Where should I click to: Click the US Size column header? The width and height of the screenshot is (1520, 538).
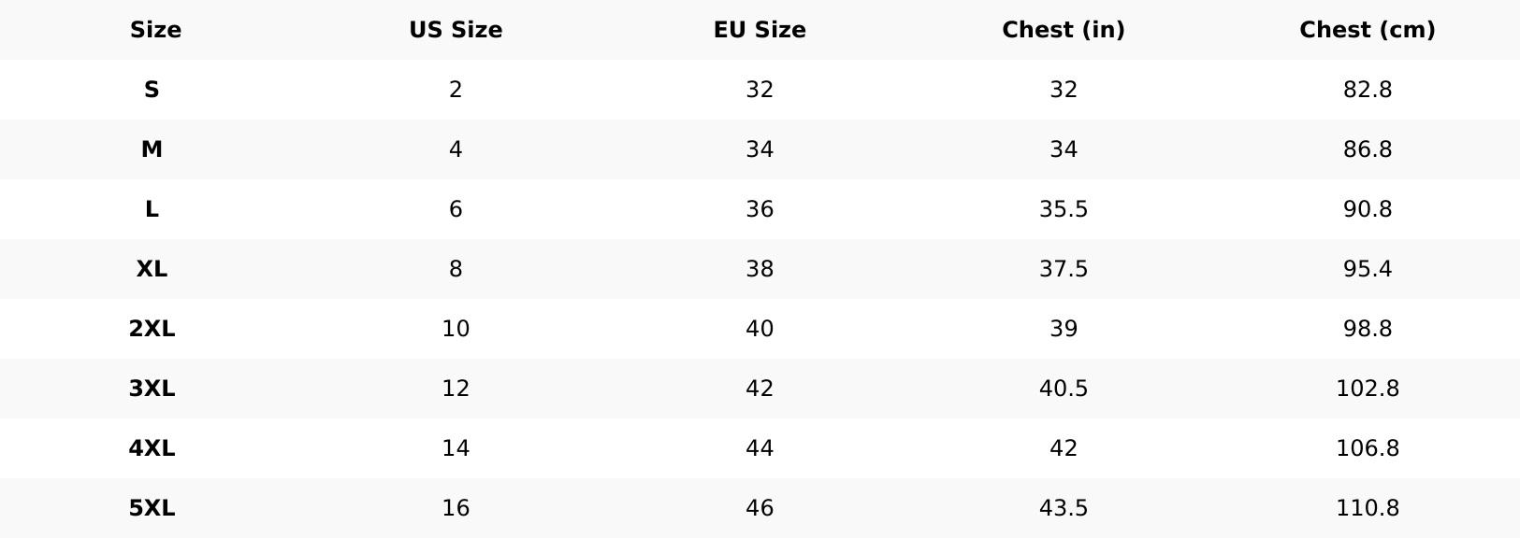[456, 30]
